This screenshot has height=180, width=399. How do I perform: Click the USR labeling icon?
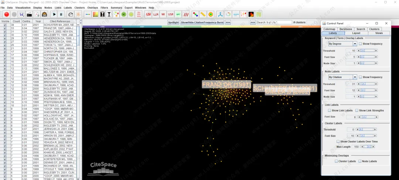(x=171, y=14)
